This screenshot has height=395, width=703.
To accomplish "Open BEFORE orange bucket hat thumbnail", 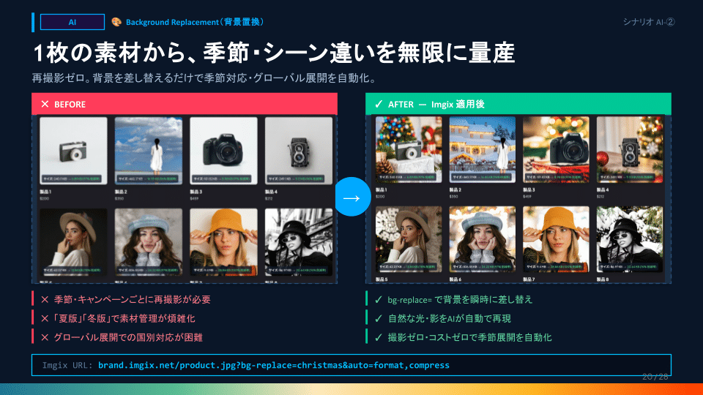I will (x=223, y=242).
